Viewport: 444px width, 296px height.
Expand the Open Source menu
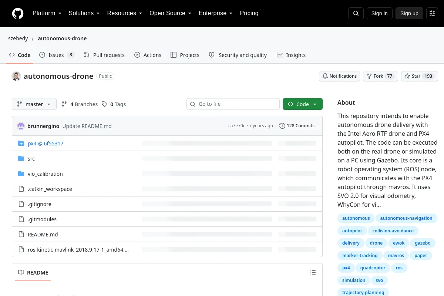pos(170,13)
